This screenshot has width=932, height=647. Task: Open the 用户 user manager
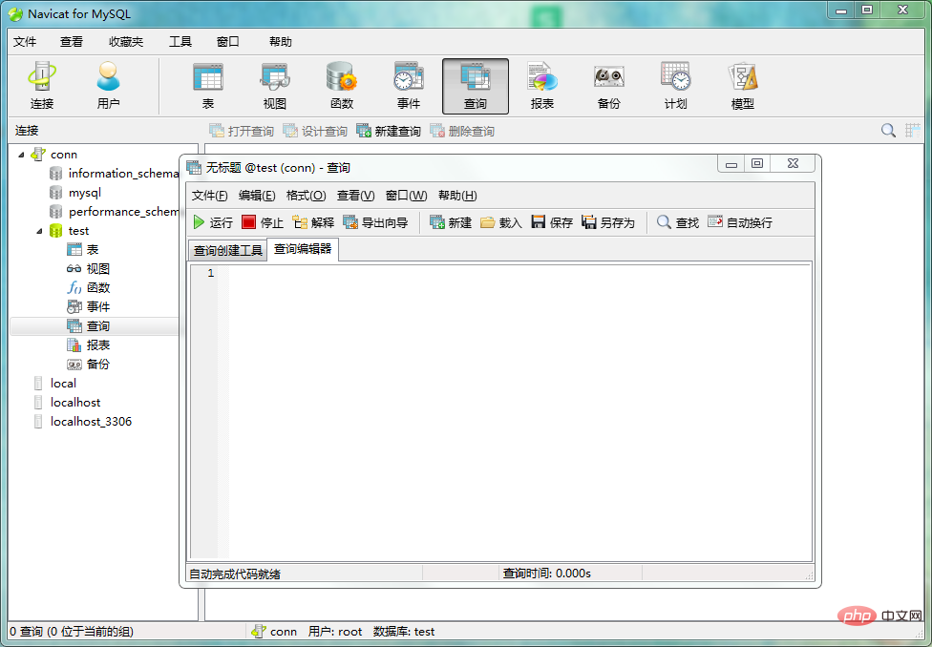pyautogui.click(x=108, y=86)
